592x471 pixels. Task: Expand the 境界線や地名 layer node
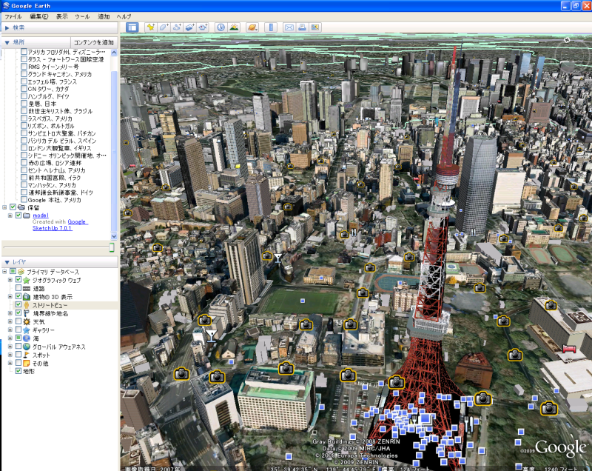(x=10, y=313)
